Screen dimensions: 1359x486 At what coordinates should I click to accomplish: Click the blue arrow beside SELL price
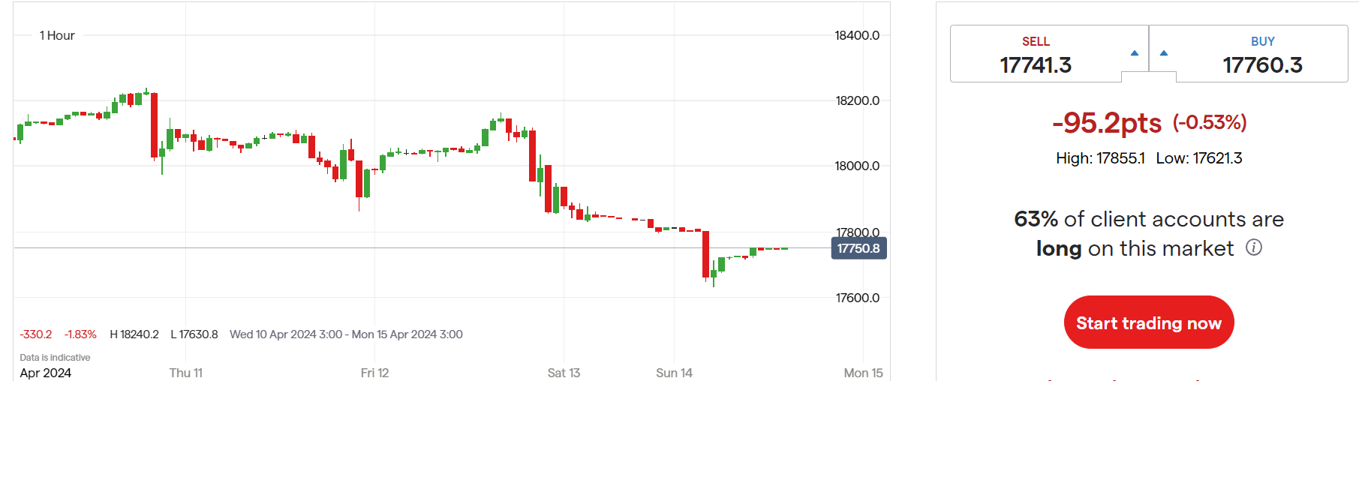(x=1135, y=53)
